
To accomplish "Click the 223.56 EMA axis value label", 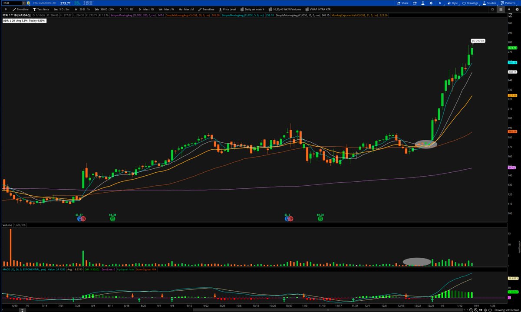I will [x=512, y=95].
